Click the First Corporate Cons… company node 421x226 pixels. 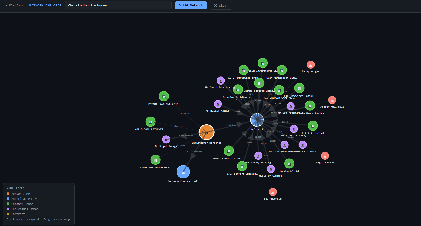(229, 151)
